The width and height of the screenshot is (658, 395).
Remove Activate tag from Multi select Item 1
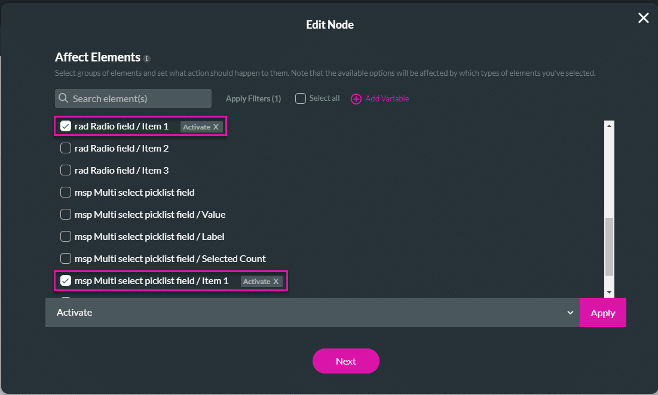click(x=276, y=282)
